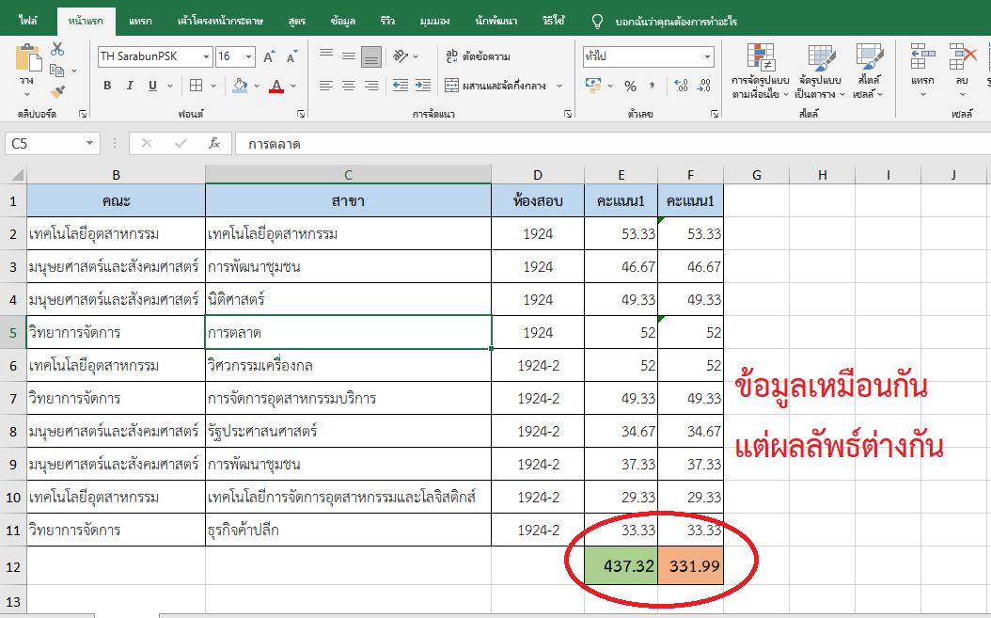
Task: Switch to the แทรก (Insert) tab
Action: (140, 21)
